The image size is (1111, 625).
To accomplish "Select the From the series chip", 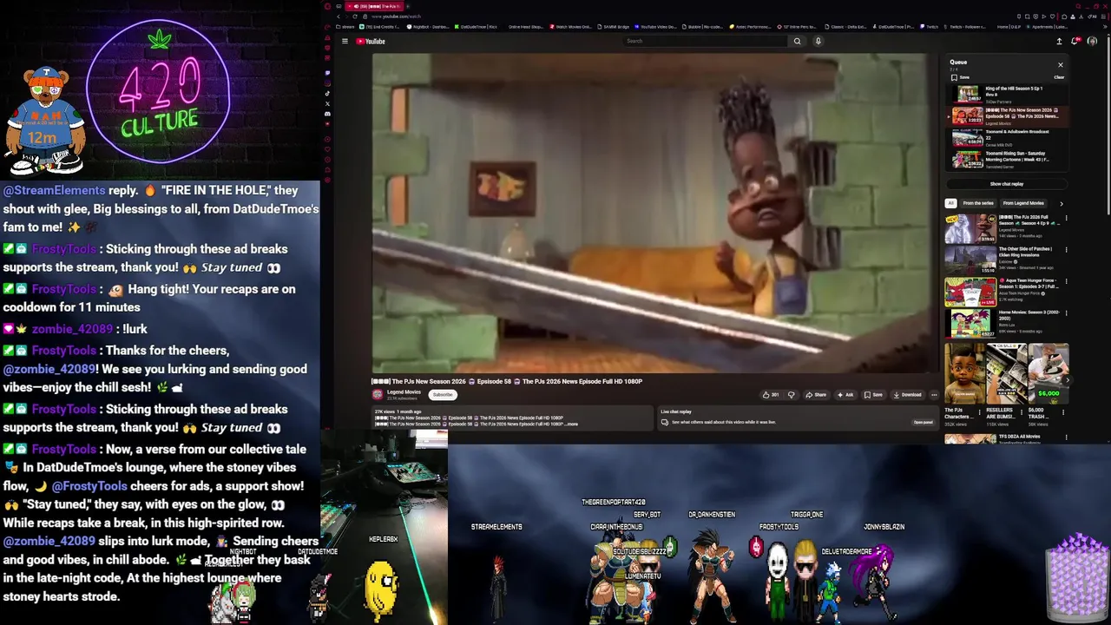I will click(x=978, y=203).
